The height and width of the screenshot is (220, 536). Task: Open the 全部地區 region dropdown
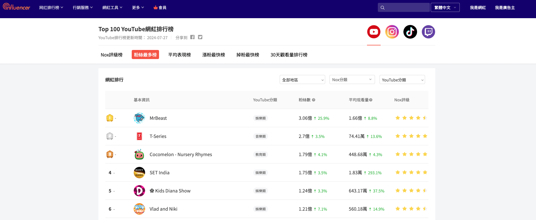tap(302, 80)
